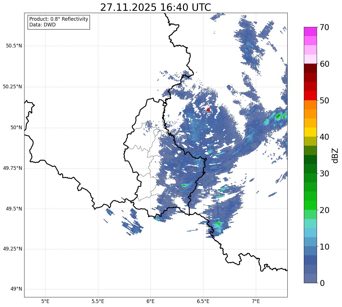Click the green echo spot near 49.65°N 6.3°E
The height and width of the screenshot is (307, 342).
click(184, 185)
